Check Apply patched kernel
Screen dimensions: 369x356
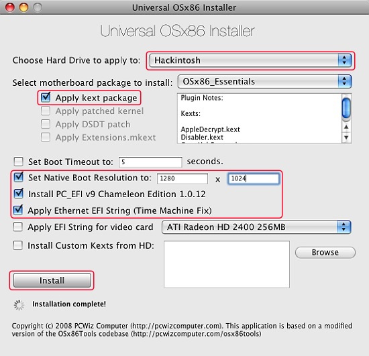[46, 111]
